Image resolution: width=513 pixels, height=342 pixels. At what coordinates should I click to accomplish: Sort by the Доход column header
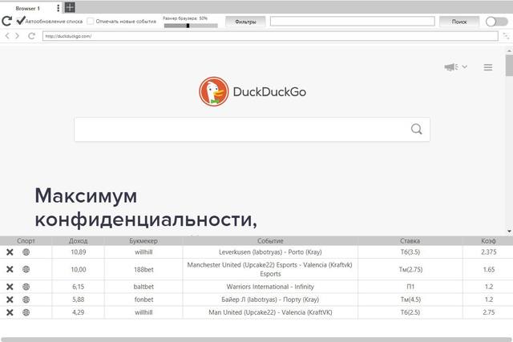(x=79, y=240)
